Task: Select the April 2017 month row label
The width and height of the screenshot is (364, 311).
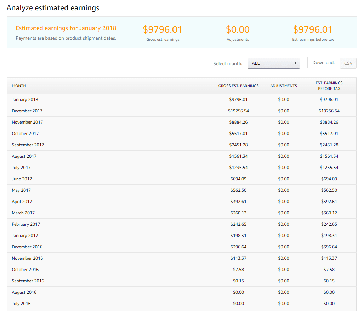Action: tap(22, 202)
